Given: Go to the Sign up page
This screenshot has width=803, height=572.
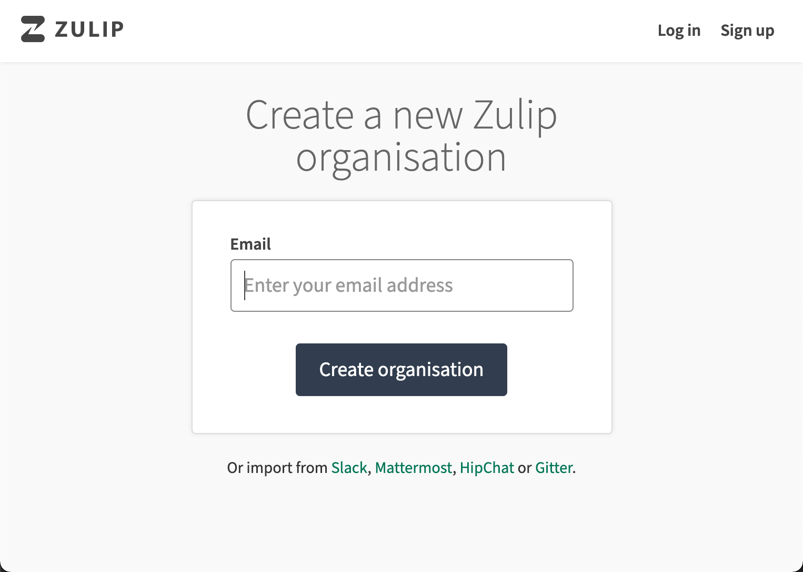Looking at the screenshot, I should 747,31.
